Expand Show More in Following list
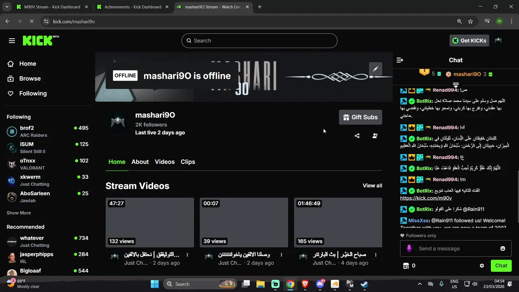The width and height of the screenshot is (519, 292). pyautogui.click(x=19, y=213)
